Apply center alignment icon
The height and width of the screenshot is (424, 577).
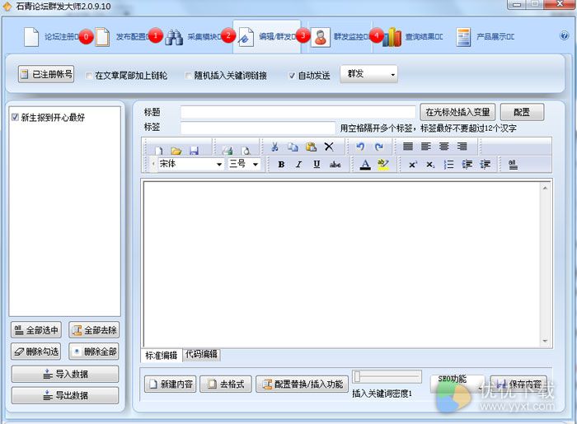(443, 147)
